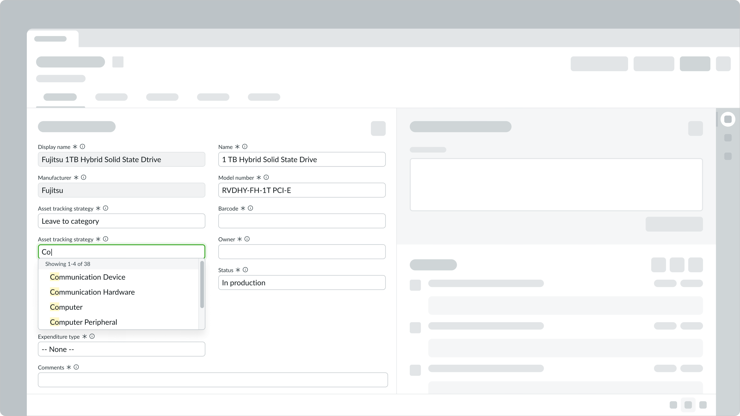Open the Asset tracking strategy Leave to category dropdown
The height and width of the screenshot is (416, 740).
tap(121, 221)
